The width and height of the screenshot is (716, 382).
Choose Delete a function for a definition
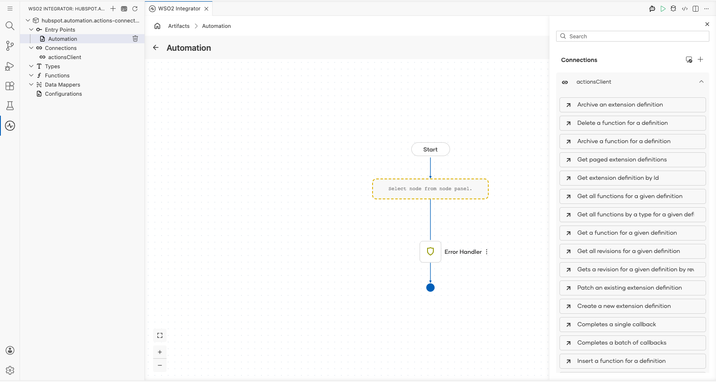pyautogui.click(x=632, y=123)
